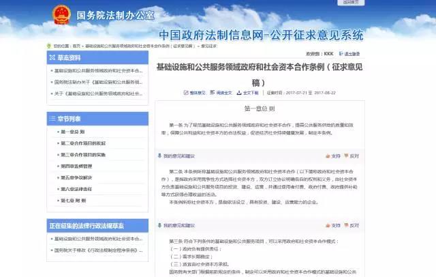This screenshot has height=277, width=436.
Task: Select 第四章 监督管理 in chapter list
Action: (76, 166)
